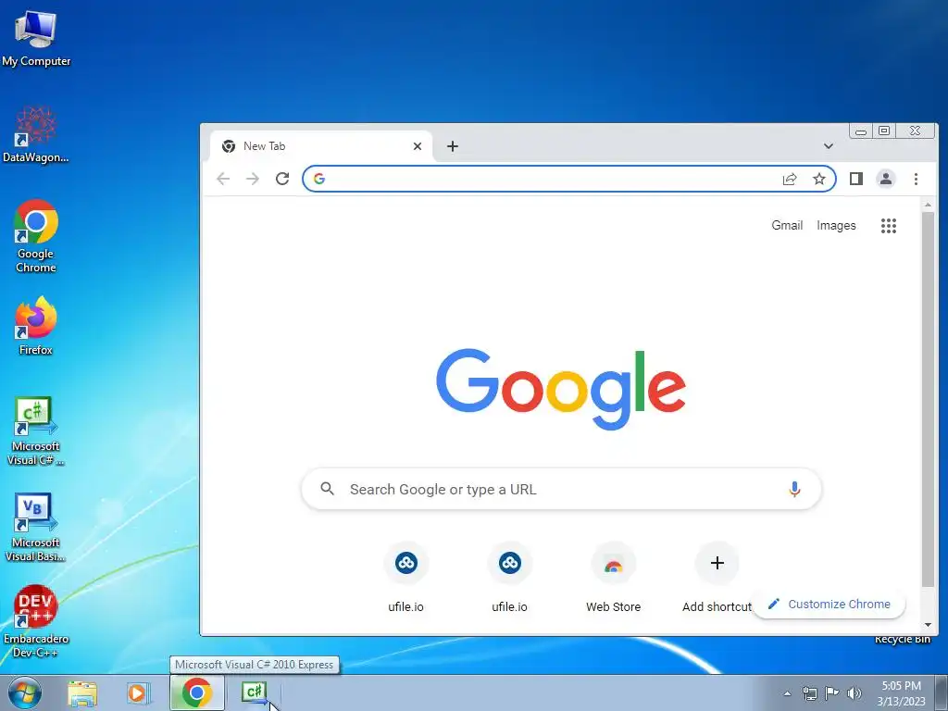This screenshot has width=948, height=711.
Task: Close the New Tab tab
Action: [418, 146]
